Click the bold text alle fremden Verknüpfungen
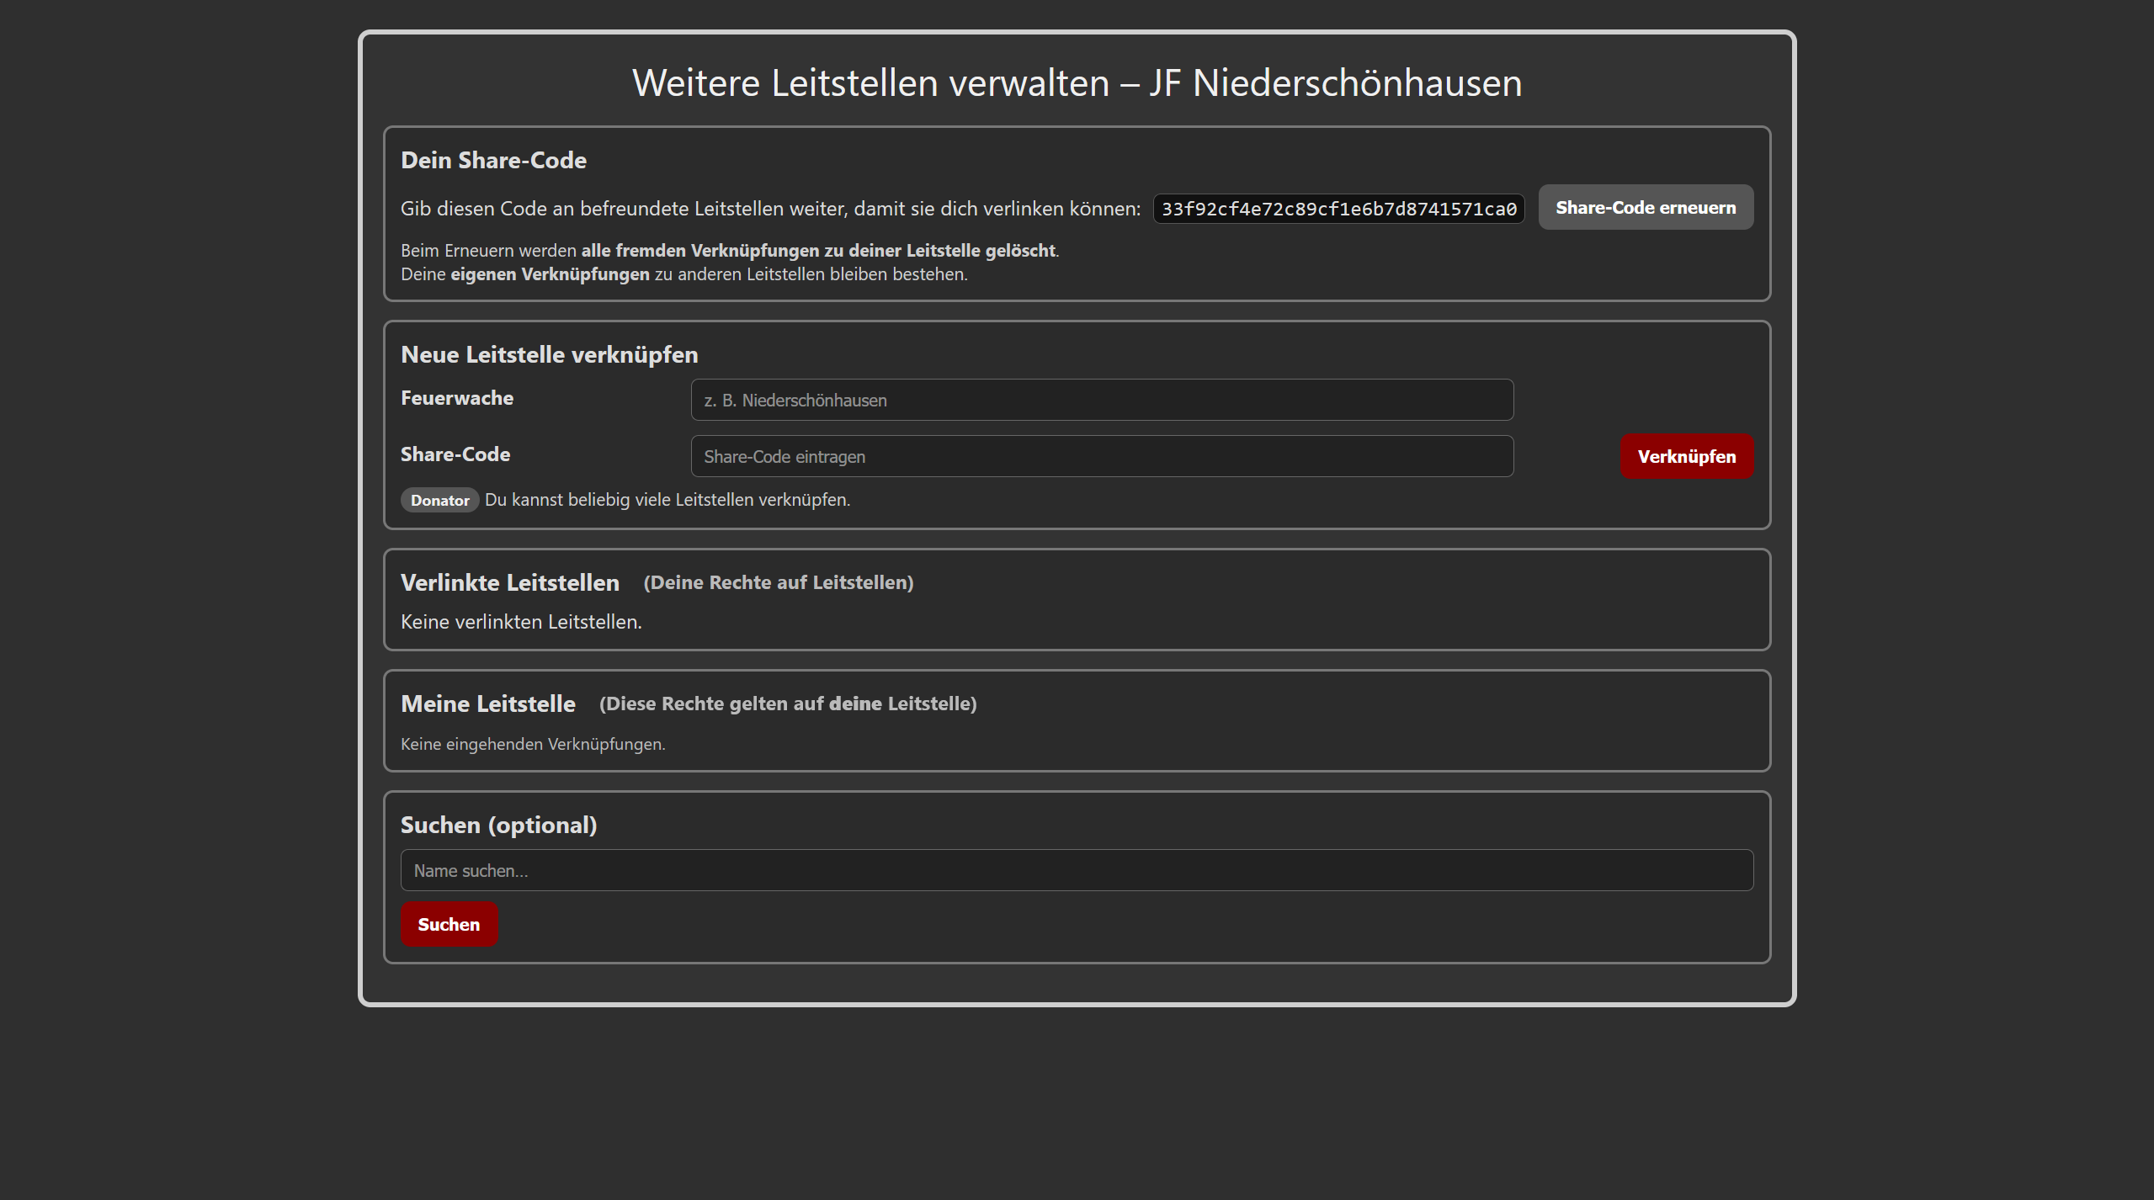2154x1200 pixels. click(699, 251)
